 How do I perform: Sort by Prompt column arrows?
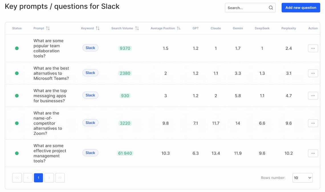48,28
